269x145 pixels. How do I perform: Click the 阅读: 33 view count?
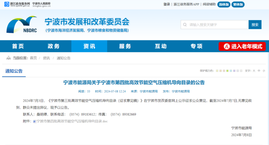(x=84, y=91)
